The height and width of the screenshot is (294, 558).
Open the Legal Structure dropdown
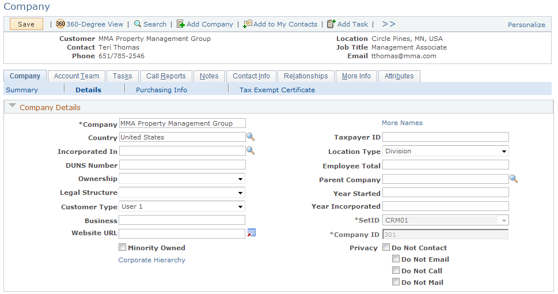click(x=182, y=193)
